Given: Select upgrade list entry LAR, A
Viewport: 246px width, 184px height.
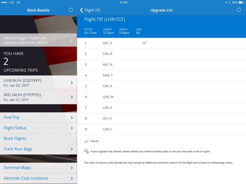Looking at the screenshot, I should pyautogui.click(x=161, y=108).
